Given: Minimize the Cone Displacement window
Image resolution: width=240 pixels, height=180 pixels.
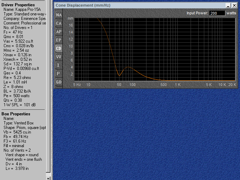Looking at the screenshot, I should point(228,6).
